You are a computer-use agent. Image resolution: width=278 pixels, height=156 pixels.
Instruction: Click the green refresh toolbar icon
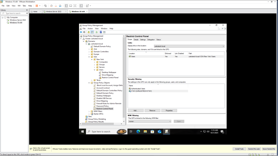click(96, 32)
